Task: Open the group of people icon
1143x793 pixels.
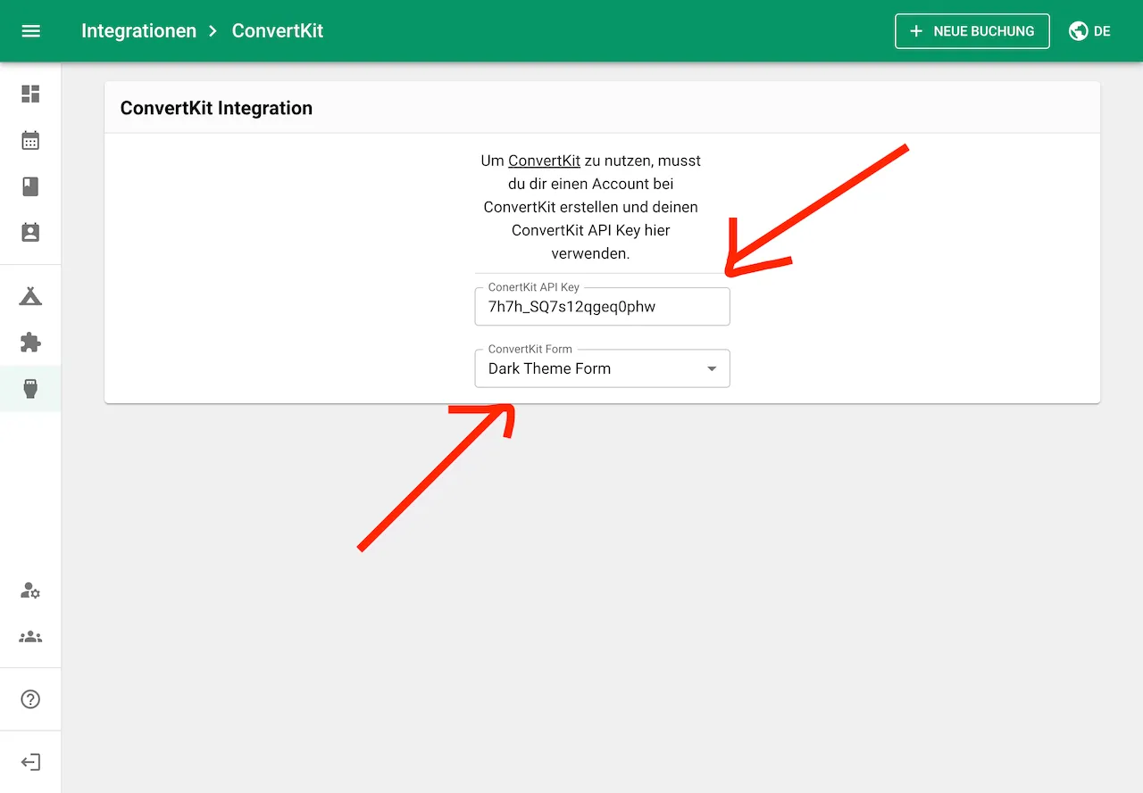Action: pos(30,637)
